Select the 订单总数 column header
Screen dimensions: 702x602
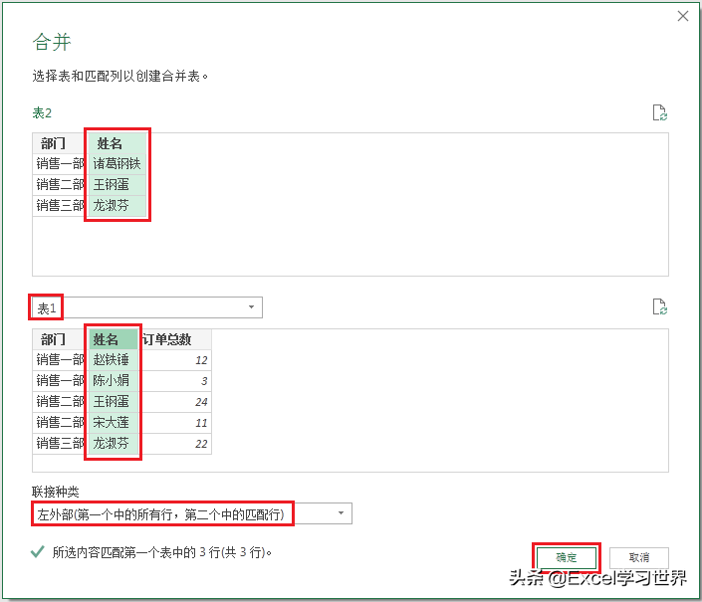point(174,339)
